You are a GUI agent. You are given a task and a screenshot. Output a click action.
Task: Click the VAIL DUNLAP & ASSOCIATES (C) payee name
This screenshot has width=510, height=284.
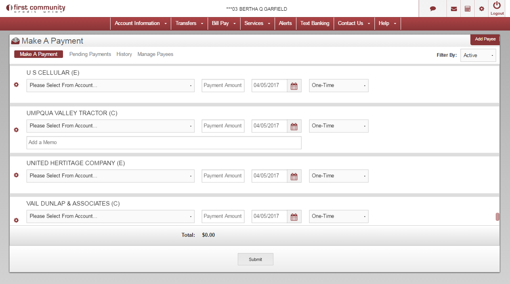coord(73,204)
